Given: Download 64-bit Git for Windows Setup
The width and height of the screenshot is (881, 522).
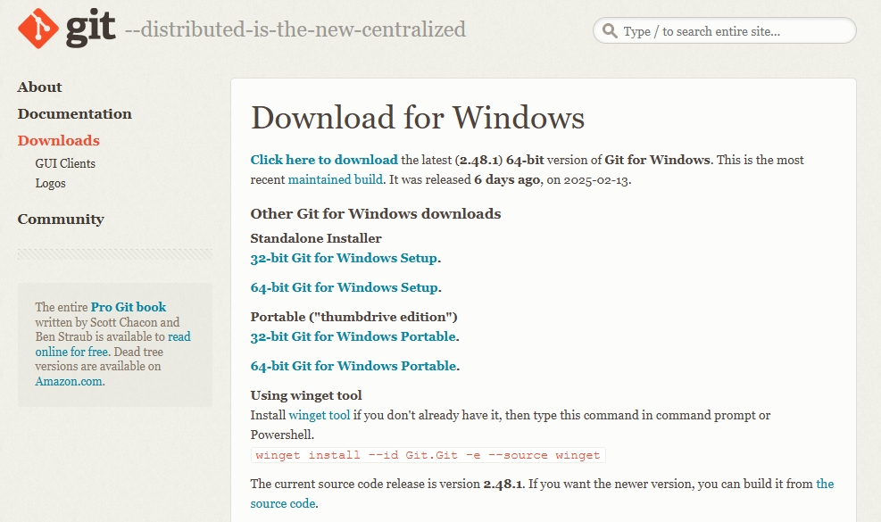Looking at the screenshot, I should point(344,287).
